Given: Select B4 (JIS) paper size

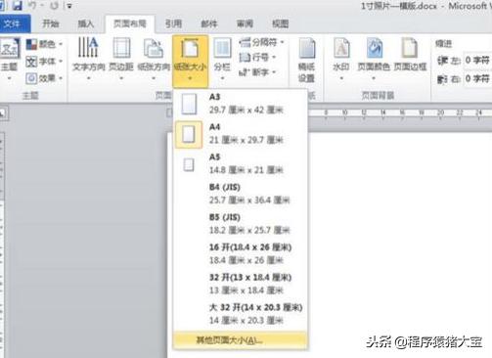Looking at the screenshot, I should [x=241, y=194].
